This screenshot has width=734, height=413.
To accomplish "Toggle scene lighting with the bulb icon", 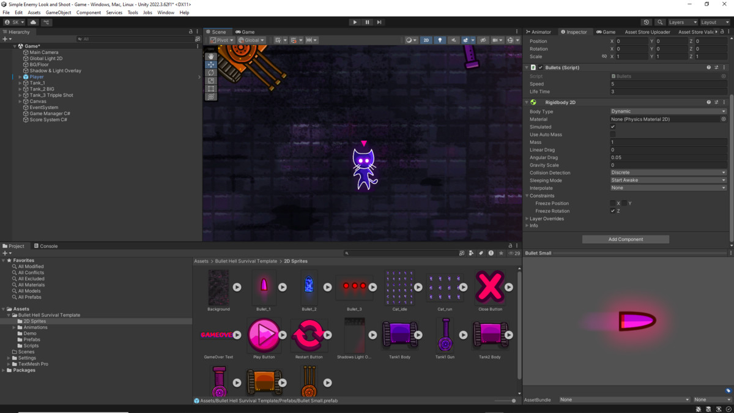I will click(x=440, y=40).
